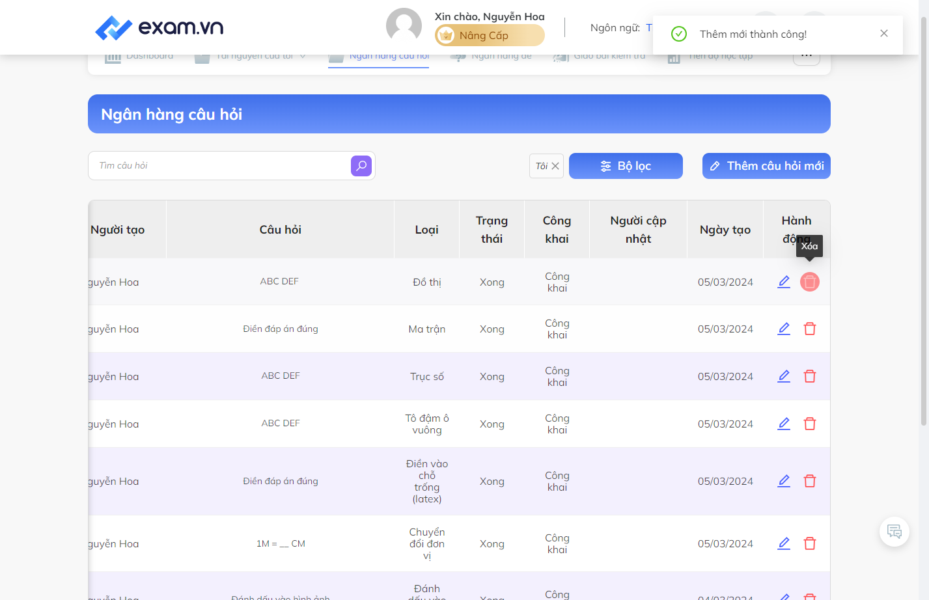The height and width of the screenshot is (600, 929).
Task: Delete the 'Tô đậm ô vuông' question
Action: point(810,424)
